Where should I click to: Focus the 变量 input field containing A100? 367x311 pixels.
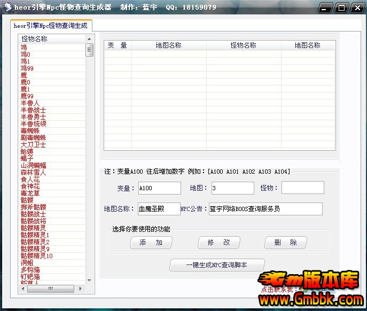159,188
